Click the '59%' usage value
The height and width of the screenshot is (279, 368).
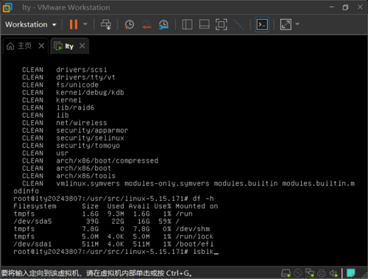[x=165, y=221]
